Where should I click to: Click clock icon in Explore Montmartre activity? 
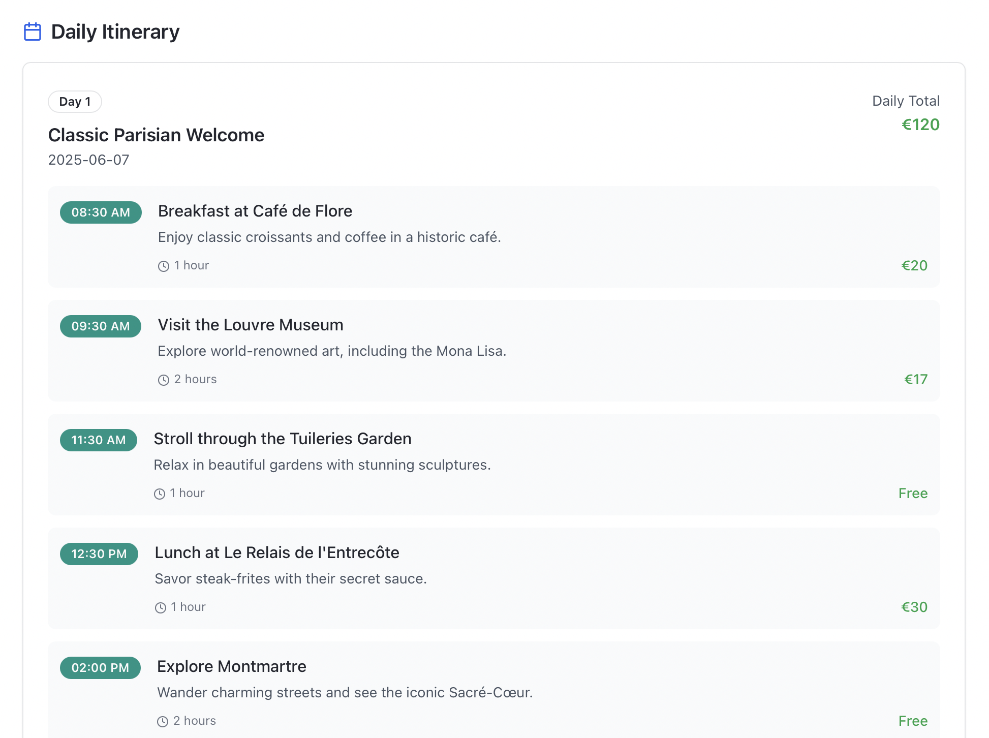point(163,721)
